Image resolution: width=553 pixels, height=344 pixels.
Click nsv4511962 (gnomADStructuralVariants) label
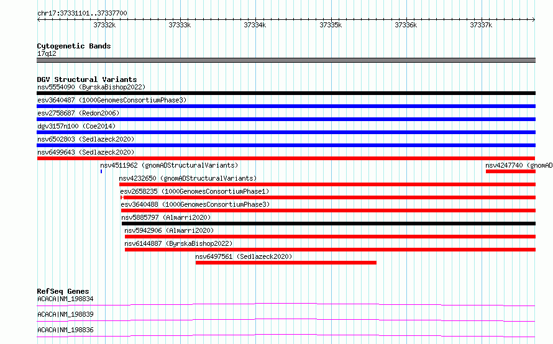169,165
